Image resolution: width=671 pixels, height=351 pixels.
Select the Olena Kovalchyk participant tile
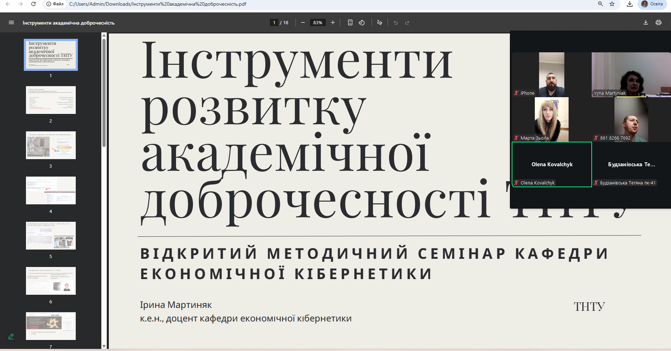coord(552,164)
